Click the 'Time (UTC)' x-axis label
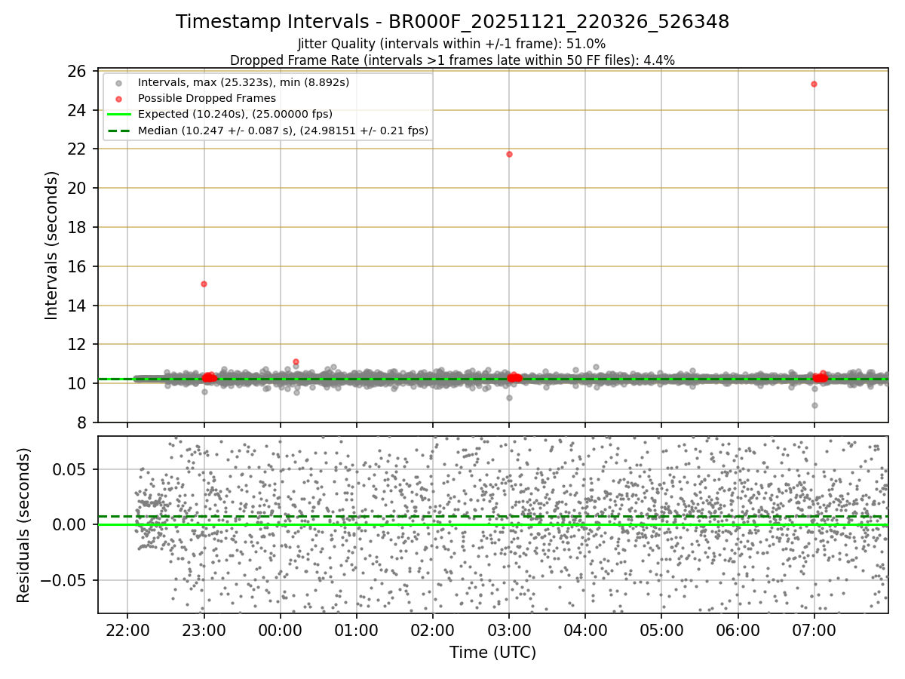 tap(493, 653)
